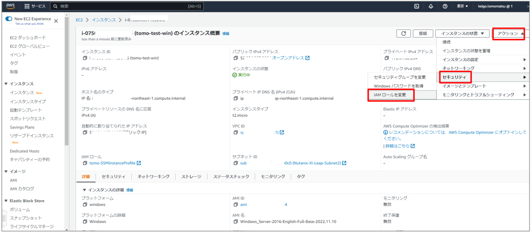This screenshot has width=531, height=232.
Task: Copy the platform details 'Windows' icon
Action: click(x=85, y=221)
